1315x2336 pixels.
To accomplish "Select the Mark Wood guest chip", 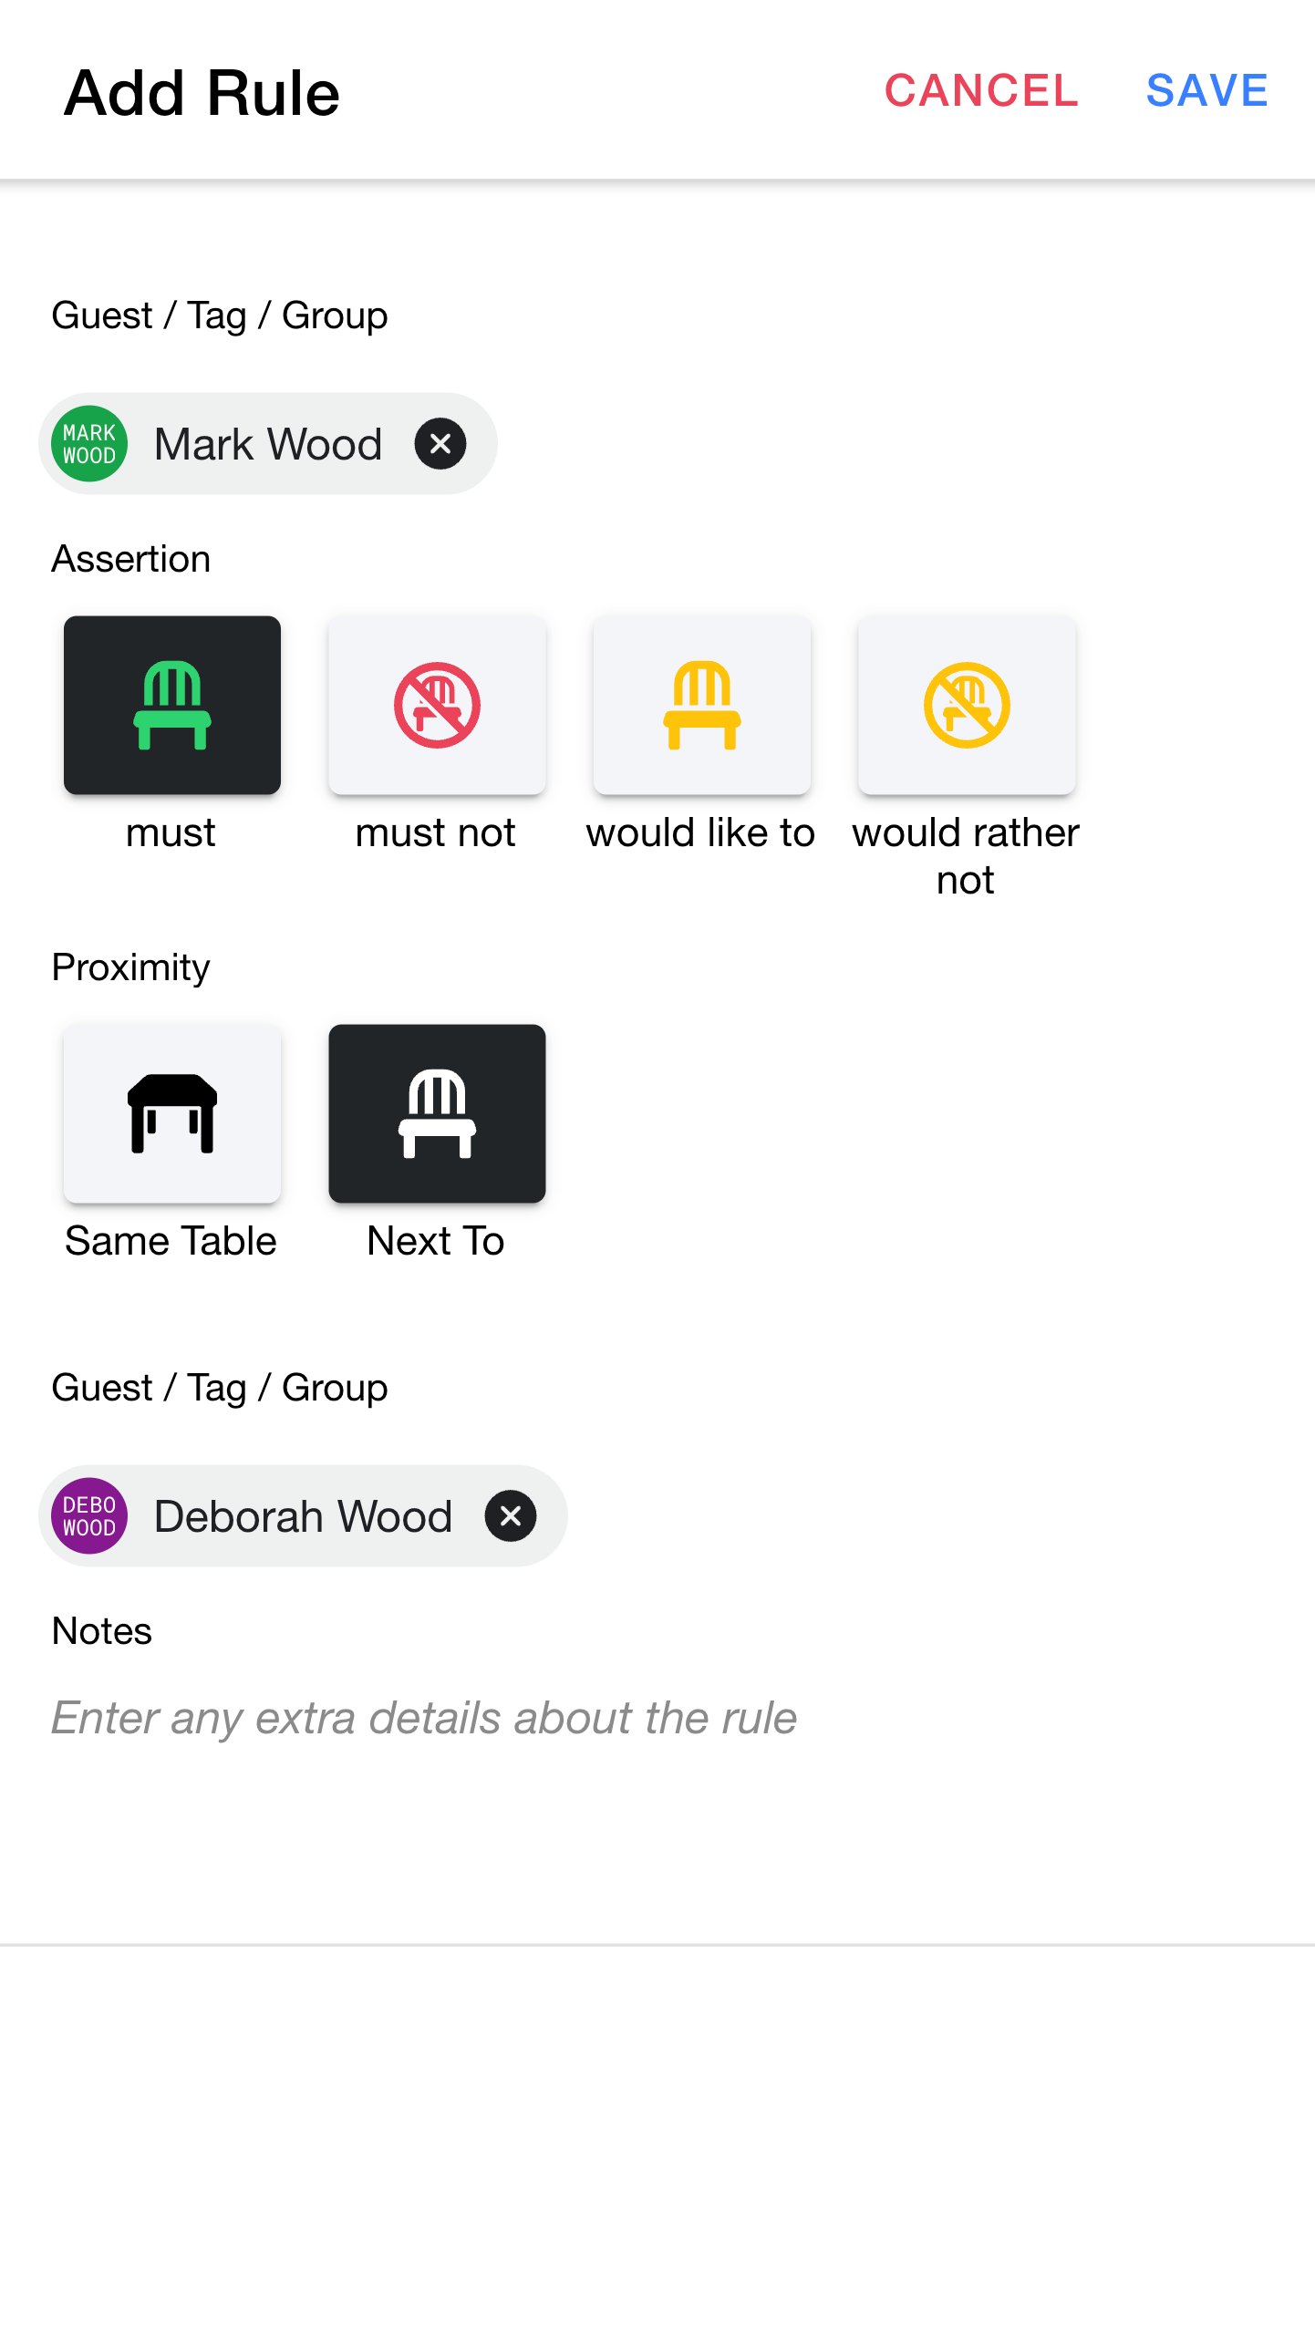I will [x=268, y=444].
